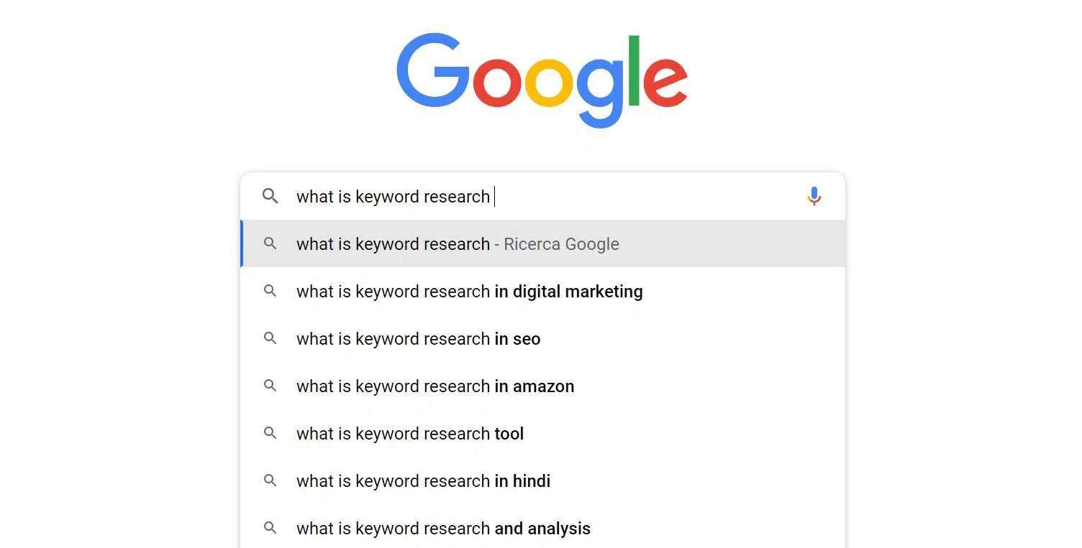This screenshot has width=1082, height=548.
Task: Click the search icon beside the highlighted suggestion
Action: tap(270, 243)
